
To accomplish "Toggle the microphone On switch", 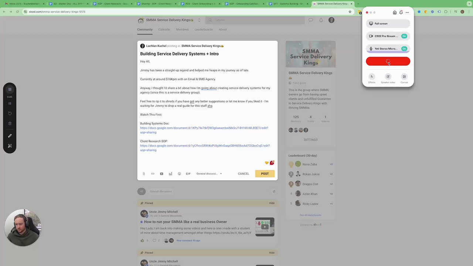I will point(404,49).
